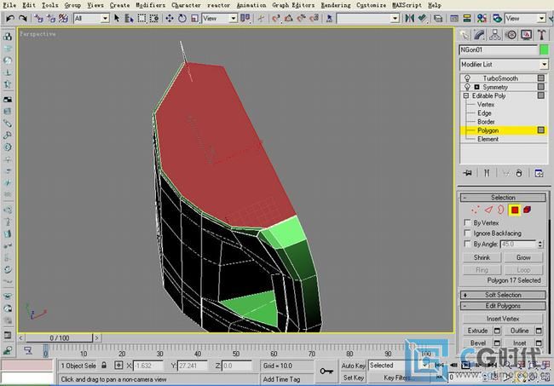Activate the Select and Link tool
The image size is (554, 386).
(x=38, y=19)
